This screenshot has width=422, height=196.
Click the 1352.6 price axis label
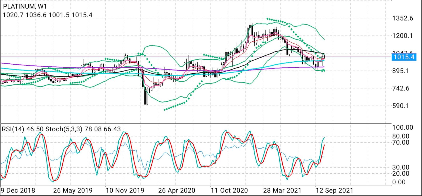coord(403,18)
